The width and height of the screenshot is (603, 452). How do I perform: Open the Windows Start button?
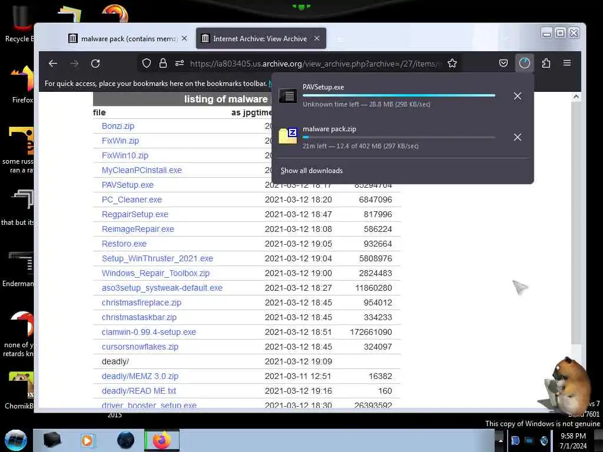tap(16, 440)
